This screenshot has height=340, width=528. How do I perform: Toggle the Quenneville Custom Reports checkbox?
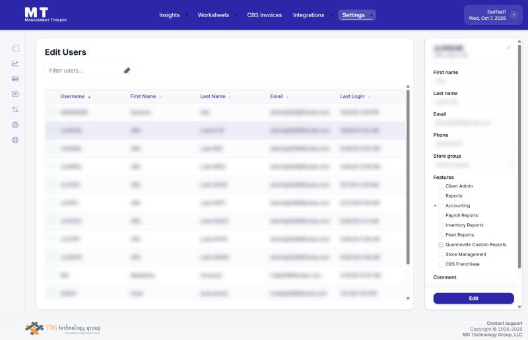440,245
